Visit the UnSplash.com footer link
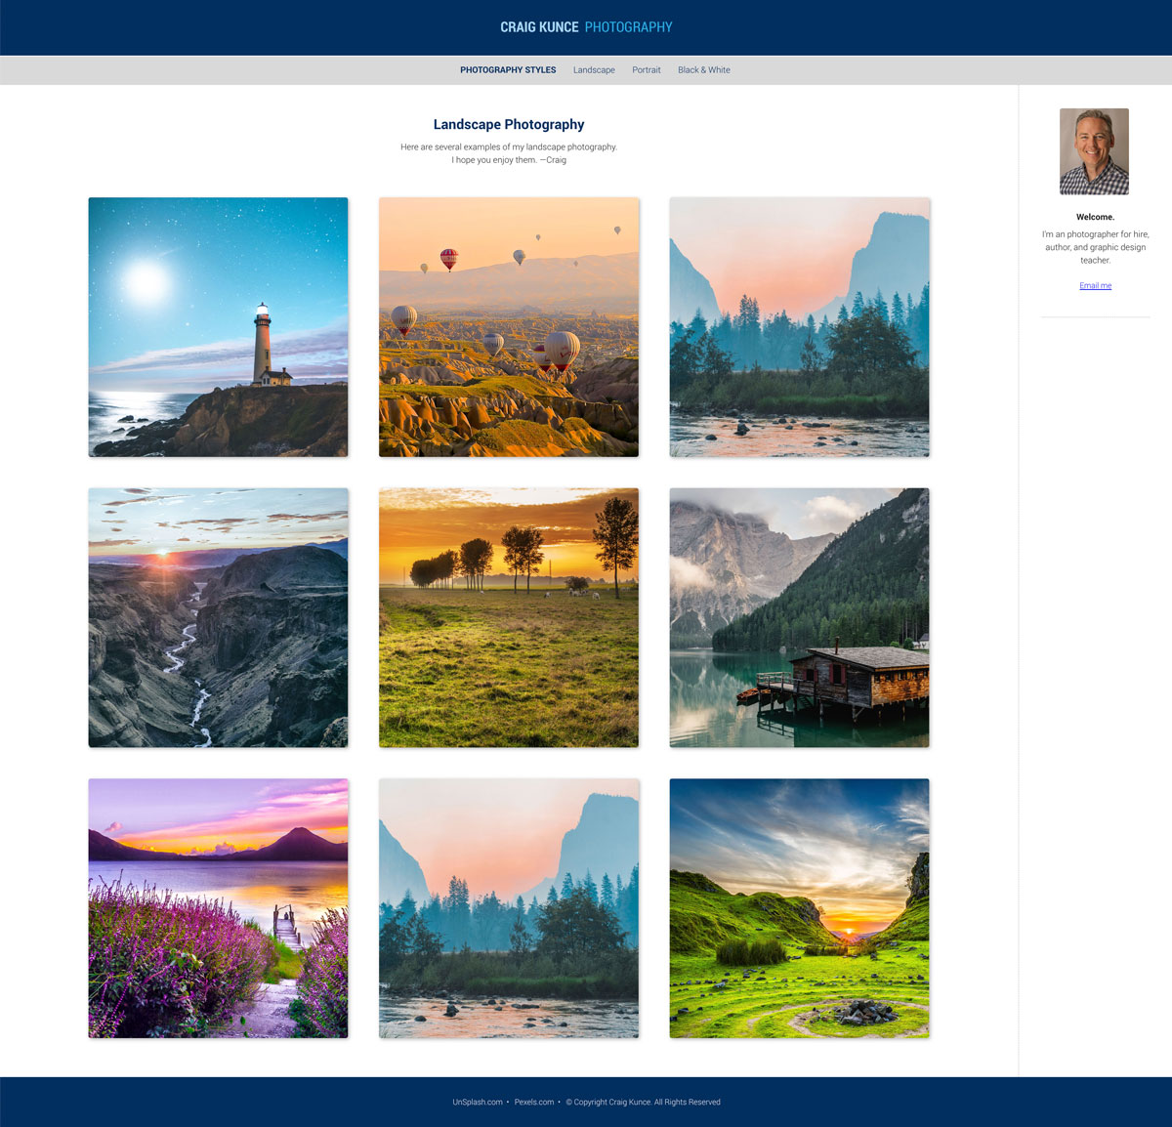Image resolution: width=1172 pixels, height=1127 pixels. pyautogui.click(x=478, y=1103)
